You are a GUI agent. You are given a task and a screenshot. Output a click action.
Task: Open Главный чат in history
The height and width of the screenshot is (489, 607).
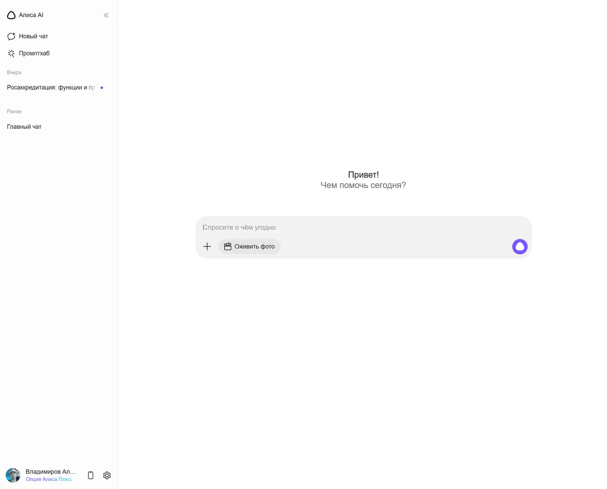tap(24, 127)
